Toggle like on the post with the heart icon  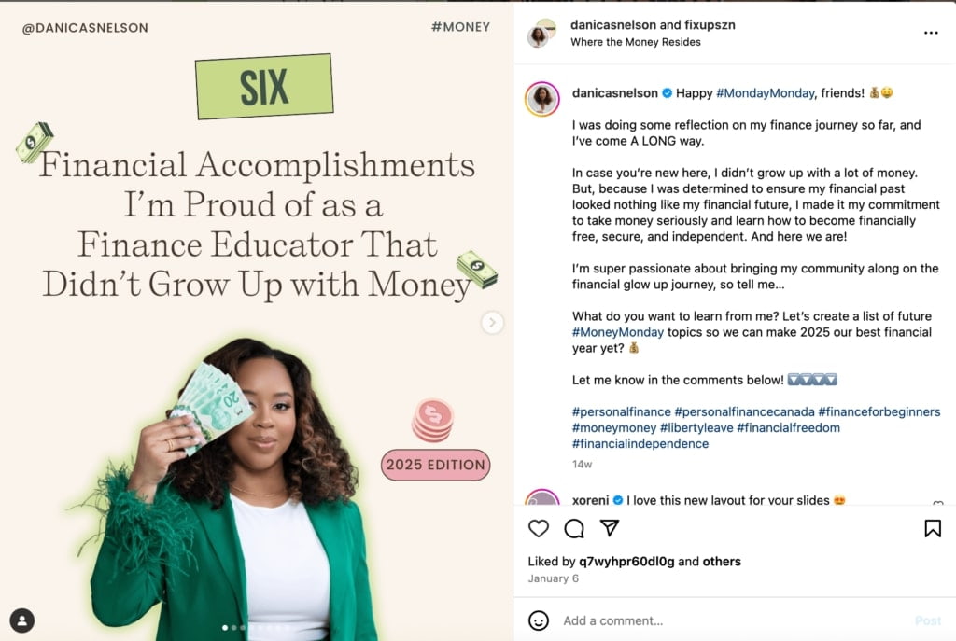click(539, 528)
